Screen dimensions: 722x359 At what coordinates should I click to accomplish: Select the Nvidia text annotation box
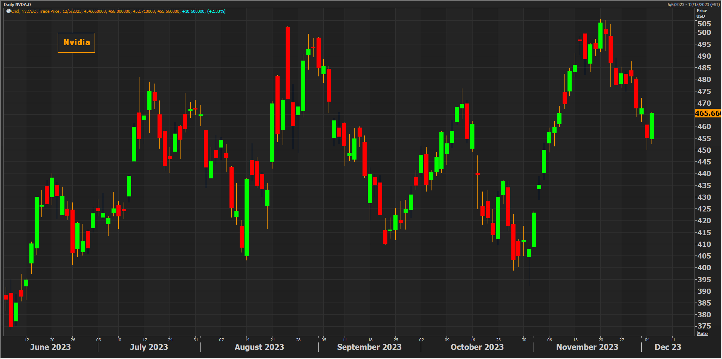(76, 43)
